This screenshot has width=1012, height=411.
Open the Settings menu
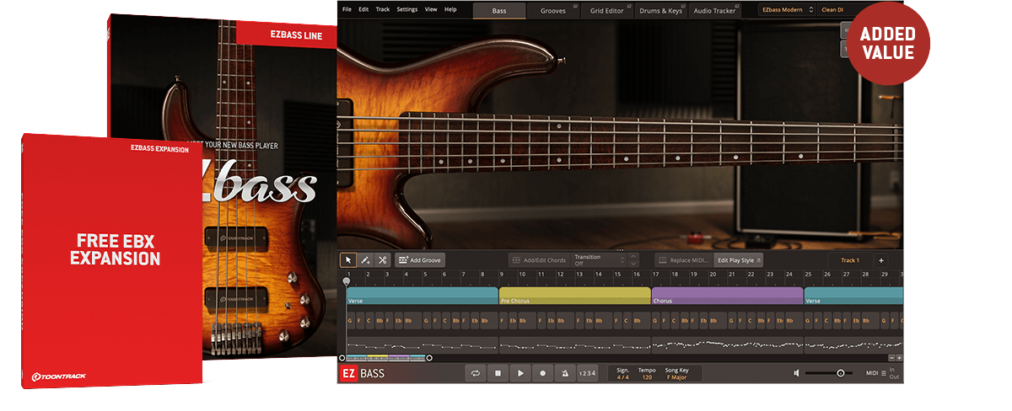[x=406, y=9]
